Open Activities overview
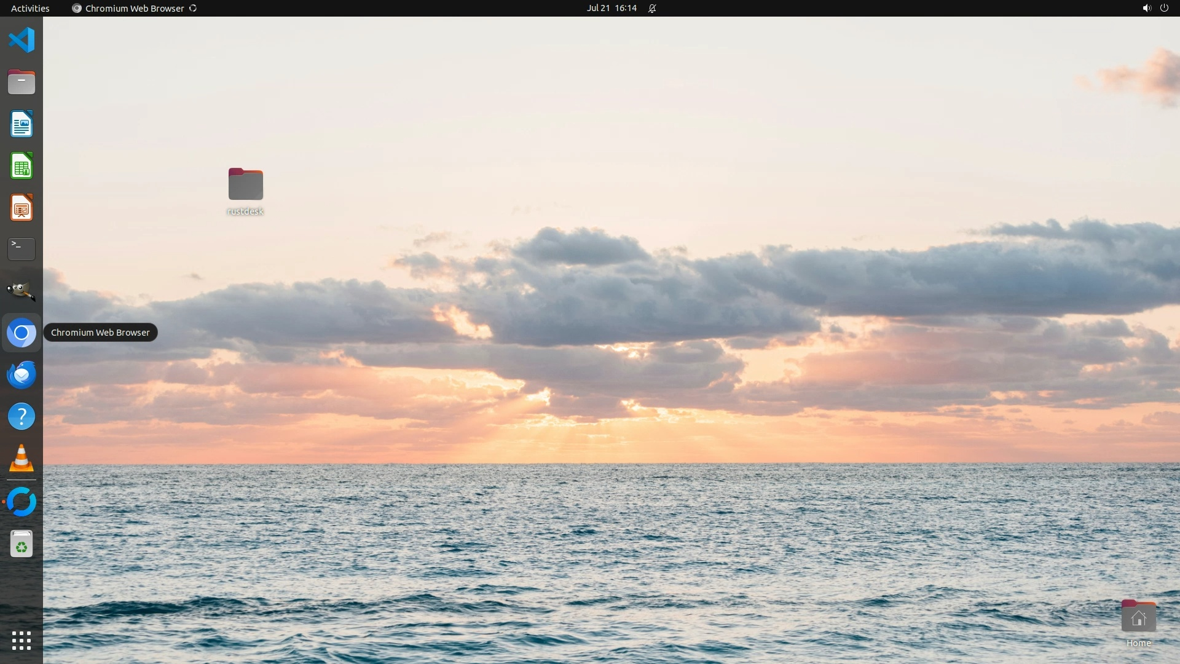The width and height of the screenshot is (1180, 664). coord(30,8)
